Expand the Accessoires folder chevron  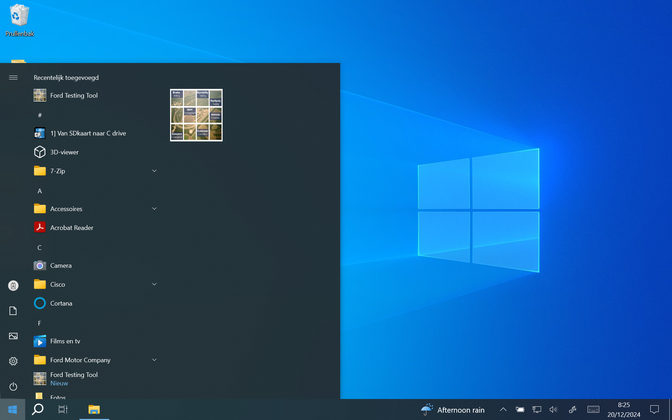[x=154, y=209]
